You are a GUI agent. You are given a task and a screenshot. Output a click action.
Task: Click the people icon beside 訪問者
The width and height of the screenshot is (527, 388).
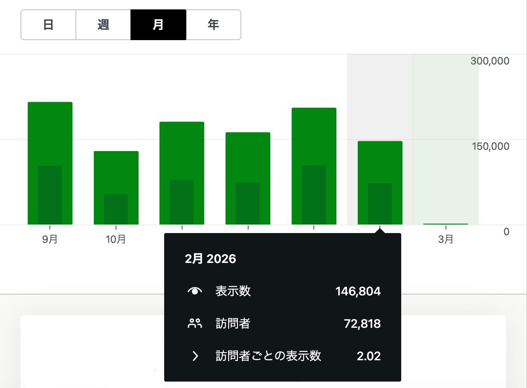point(195,324)
